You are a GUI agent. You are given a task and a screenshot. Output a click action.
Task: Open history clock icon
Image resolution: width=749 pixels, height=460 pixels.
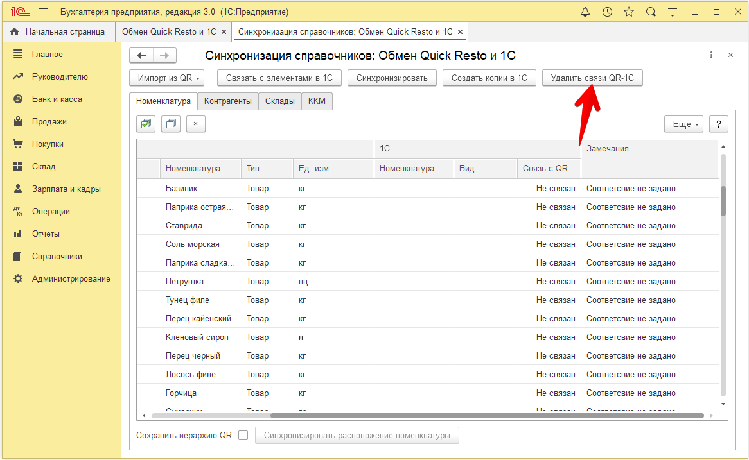(607, 12)
